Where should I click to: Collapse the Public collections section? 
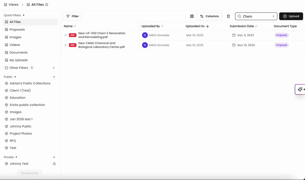[x=15, y=77]
